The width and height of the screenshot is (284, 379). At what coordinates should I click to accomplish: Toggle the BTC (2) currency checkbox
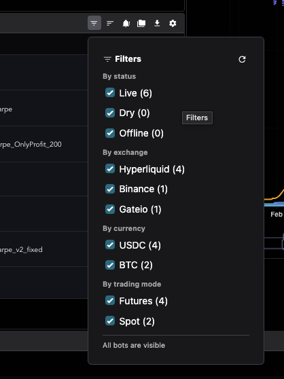[110, 265]
